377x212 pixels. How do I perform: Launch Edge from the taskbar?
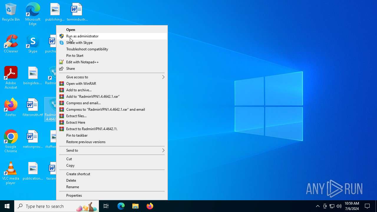(121, 206)
